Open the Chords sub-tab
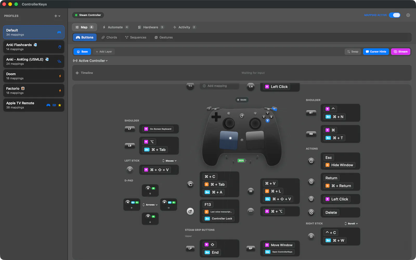Screen dimensions: 416x260 tap(109, 37)
